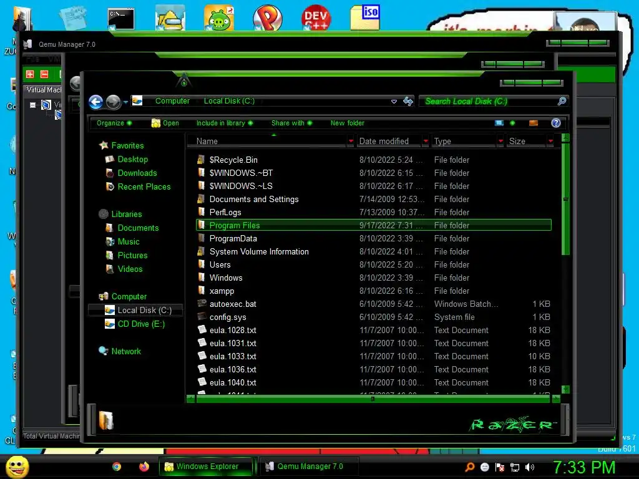This screenshot has height=479, width=639.
Task: Open the Videos library
Action: (x=130, y=269)
